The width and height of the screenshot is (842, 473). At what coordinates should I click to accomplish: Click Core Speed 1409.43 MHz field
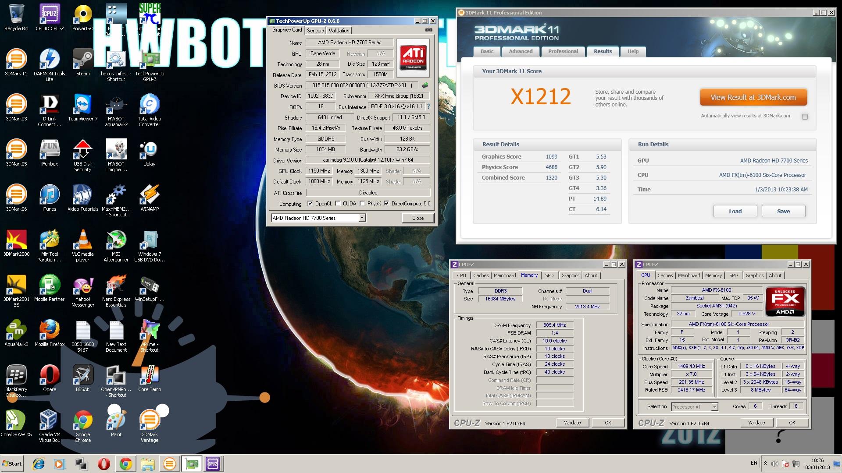pyautogui.click(x=692, y=366)
